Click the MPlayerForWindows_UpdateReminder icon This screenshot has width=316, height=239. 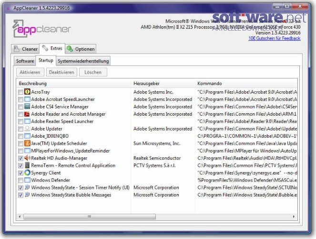coord(27,151)
